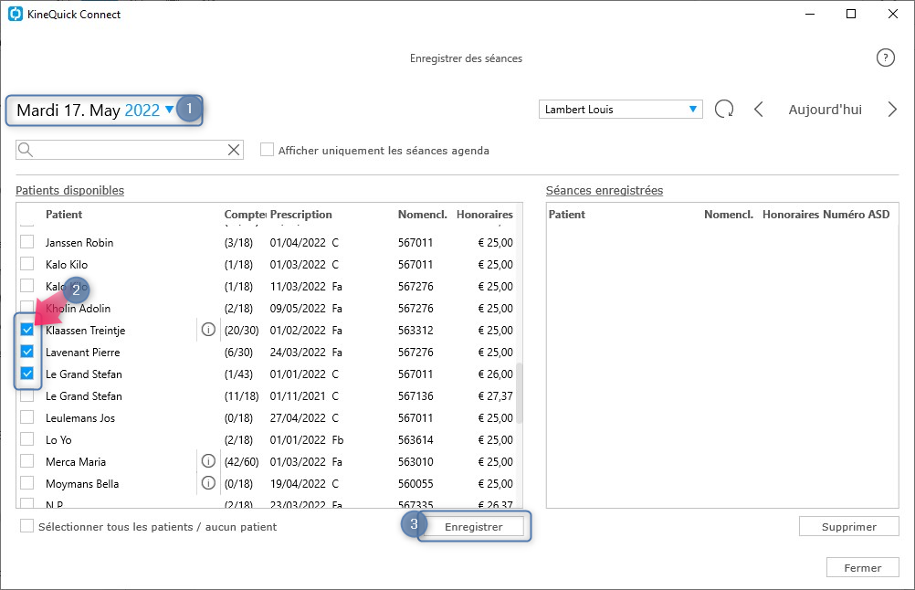915x590 pixels.
Task: Click the Supprimer button
Action: (848, 526)
